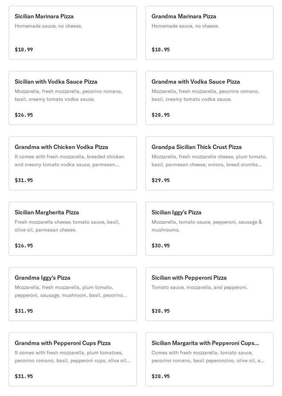Open Grandma with Pepperoni Cups Pizza
This screenshot has width=282, height=396.
tap(73, 359)
